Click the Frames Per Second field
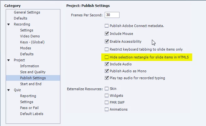The image size is (206, 126). 112,15
